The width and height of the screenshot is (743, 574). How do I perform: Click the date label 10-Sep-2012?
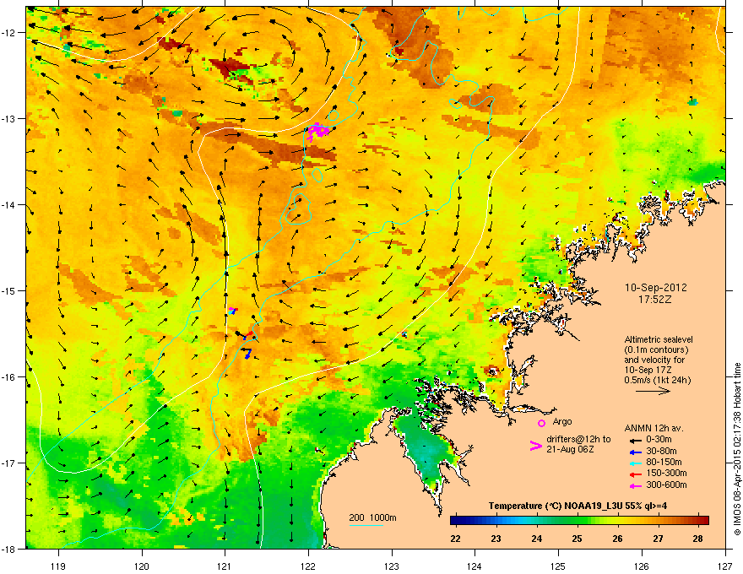655,288
